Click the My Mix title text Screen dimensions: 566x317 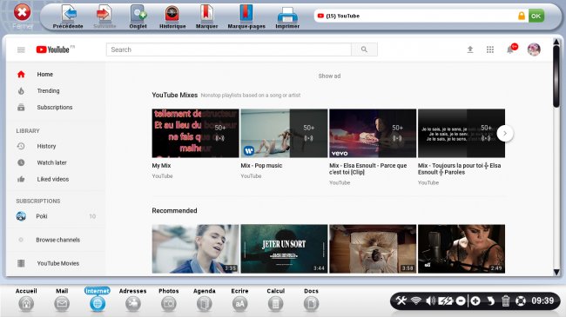pyautogui.click(x=161, y=166)
